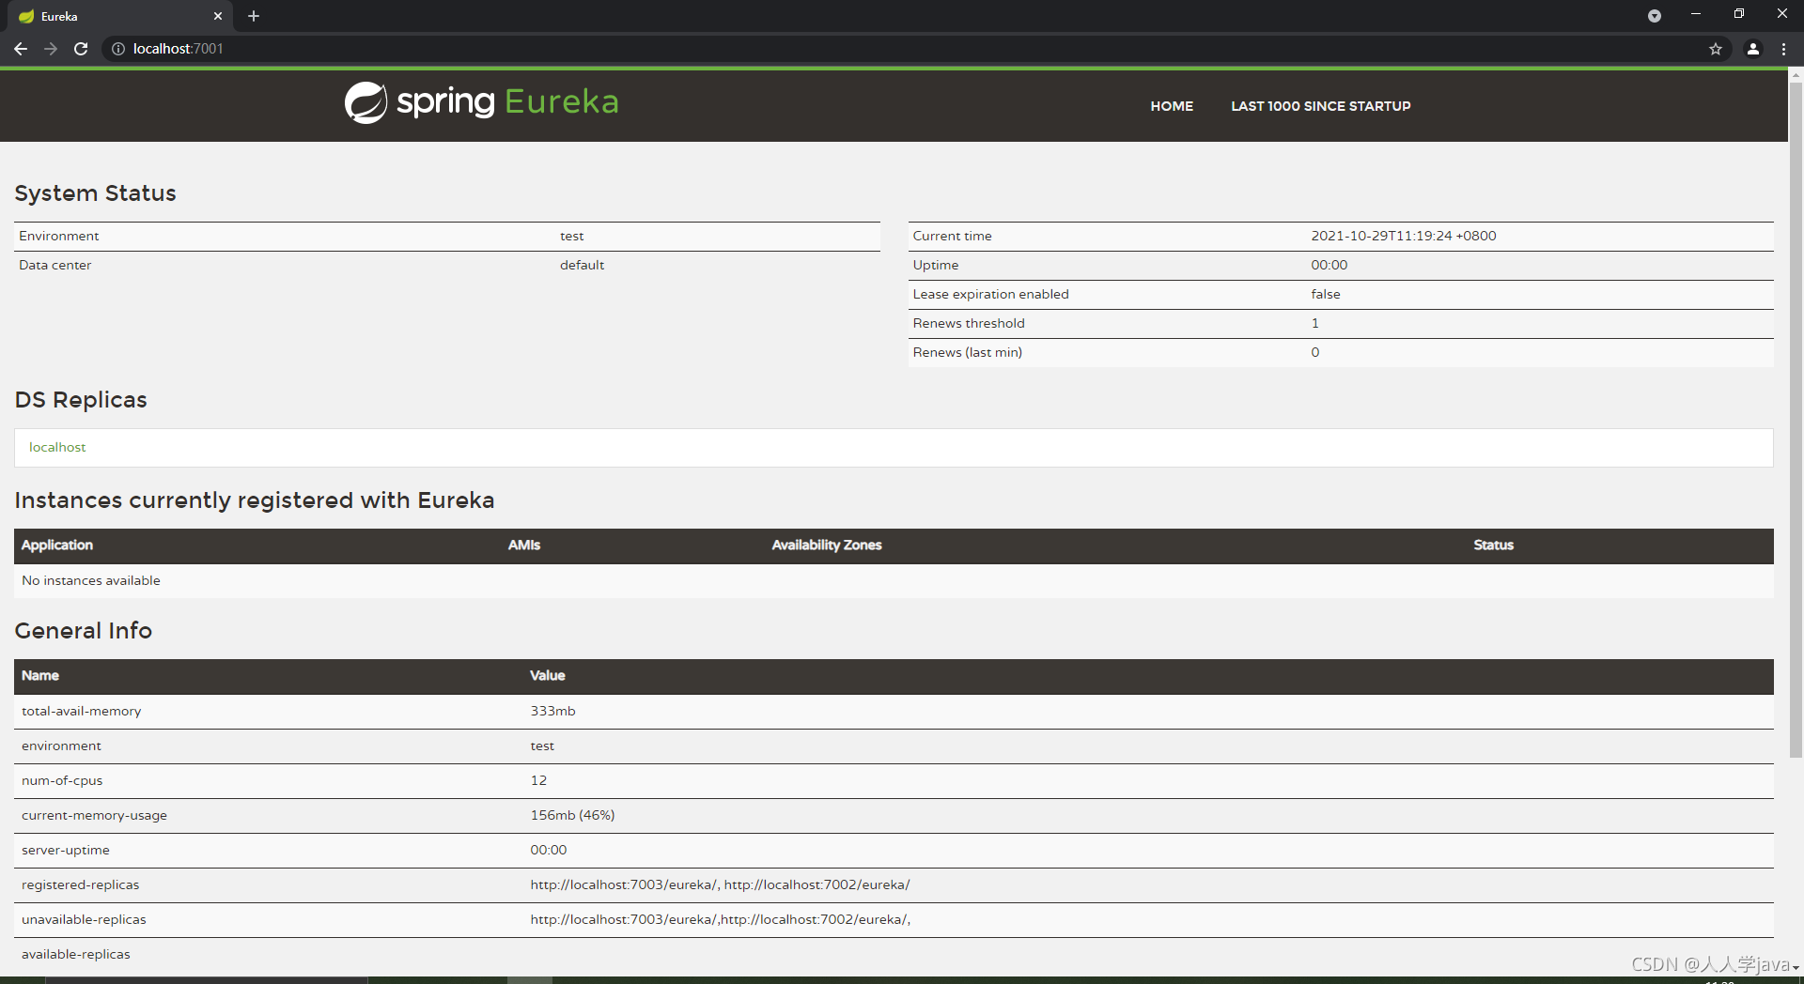
Task: Click the 'default' data center value
Action: pos(583,265)
